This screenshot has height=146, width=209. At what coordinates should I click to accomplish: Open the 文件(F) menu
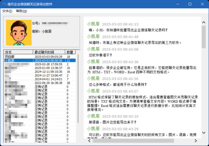7,11
